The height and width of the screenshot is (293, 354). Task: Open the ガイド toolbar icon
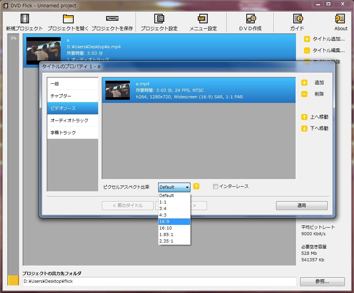pyautogui.click(x=298, y=18)
